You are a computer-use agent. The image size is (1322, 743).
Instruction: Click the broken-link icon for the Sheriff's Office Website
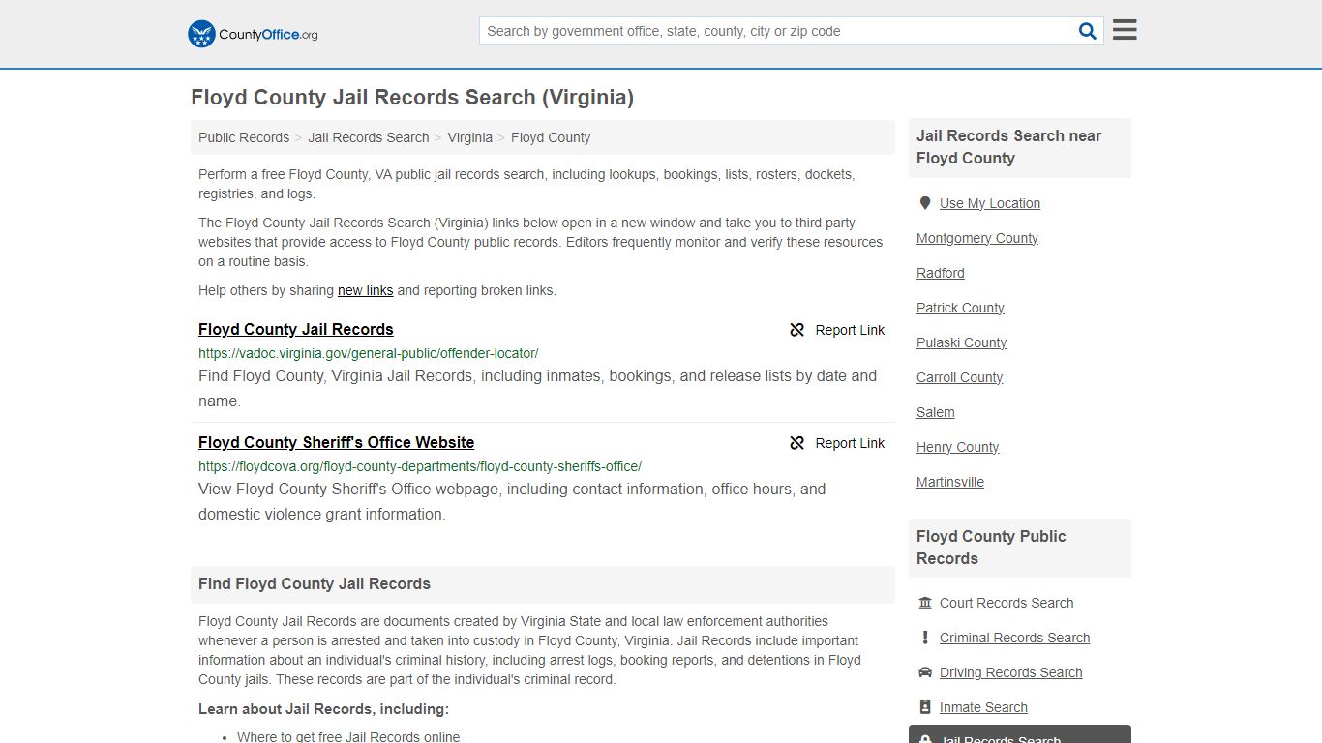(x=797, y=443)
